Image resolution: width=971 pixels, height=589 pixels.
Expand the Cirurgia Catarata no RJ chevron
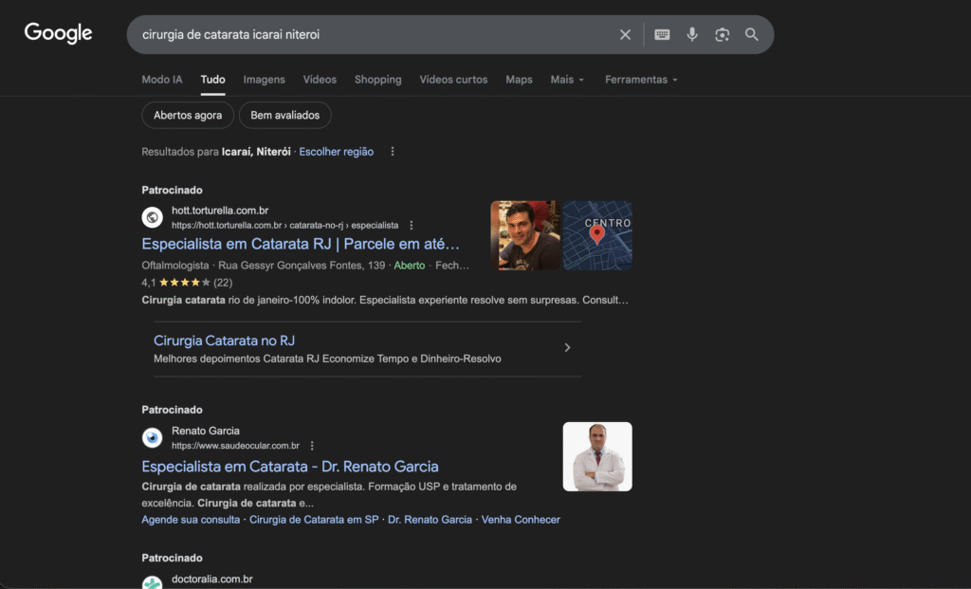pyautogui.click(x=567, y=348)
